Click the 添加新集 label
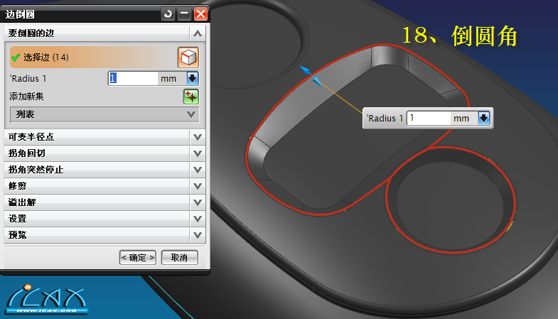 click(x=26, y=97)
